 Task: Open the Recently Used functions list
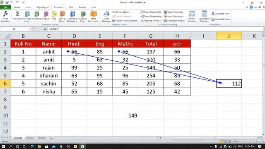tap(27, 17)
